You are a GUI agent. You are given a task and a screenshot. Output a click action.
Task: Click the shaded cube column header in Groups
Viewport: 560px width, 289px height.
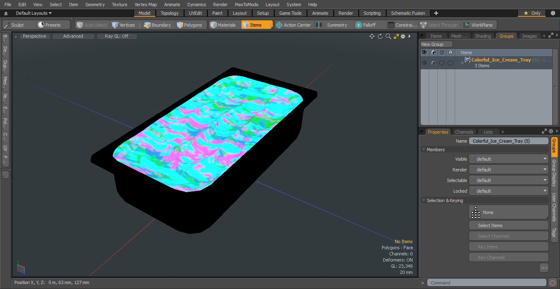point(450,52)
